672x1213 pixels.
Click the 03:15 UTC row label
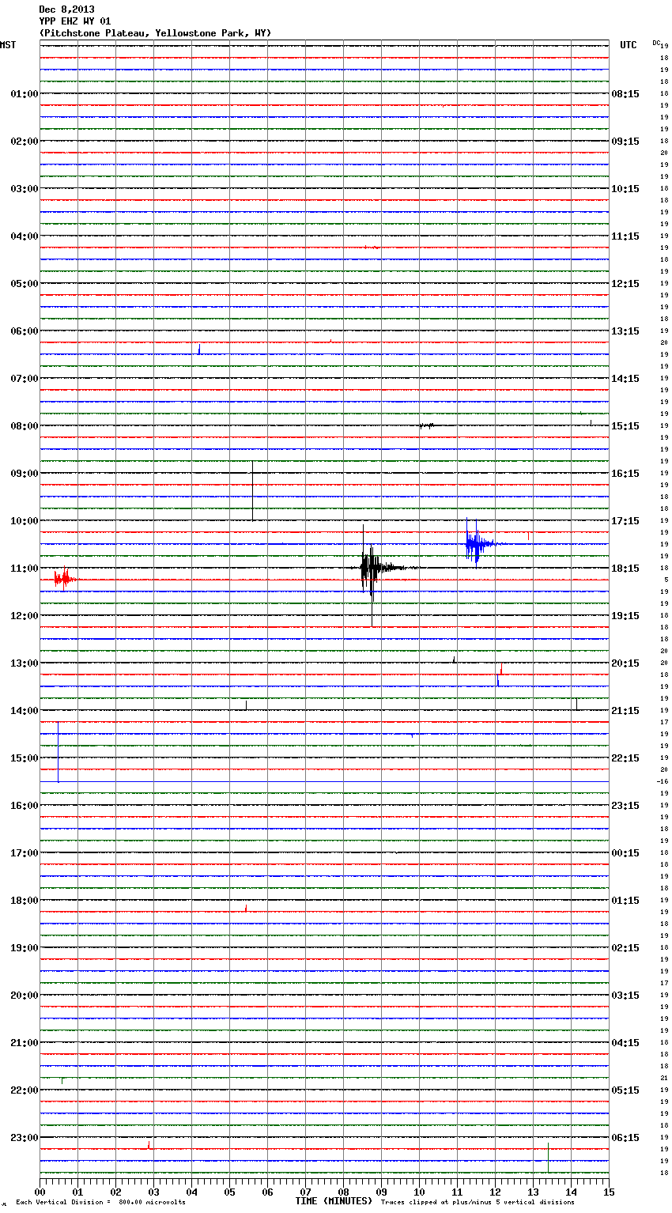[625, 996]
